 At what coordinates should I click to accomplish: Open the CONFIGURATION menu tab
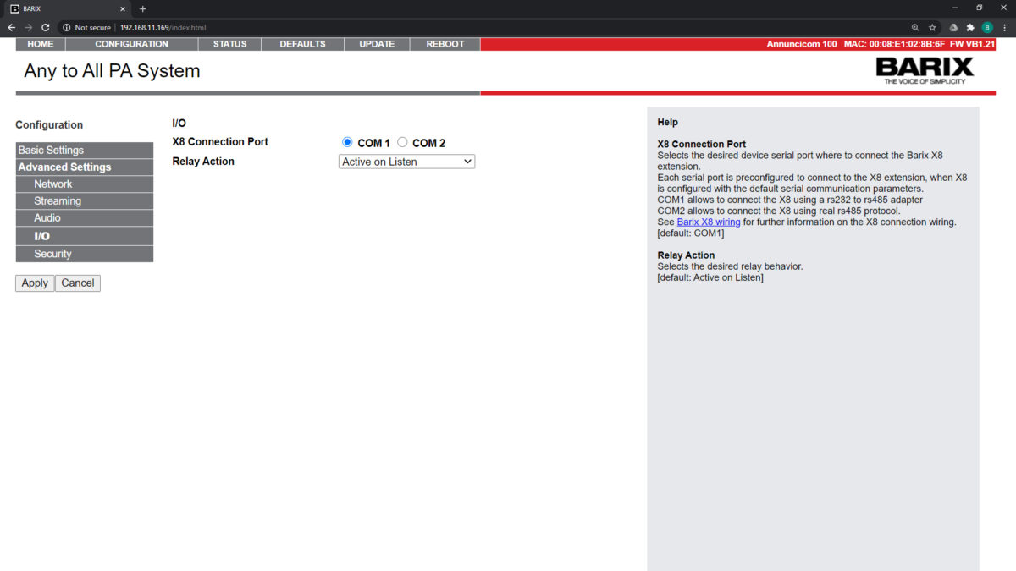[x=131, y=44]
